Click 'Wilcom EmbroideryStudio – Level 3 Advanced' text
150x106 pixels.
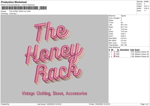[18, 5]
